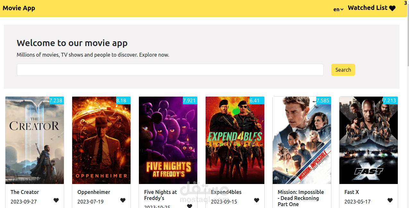Open the Watched List page

coord(368,8)
